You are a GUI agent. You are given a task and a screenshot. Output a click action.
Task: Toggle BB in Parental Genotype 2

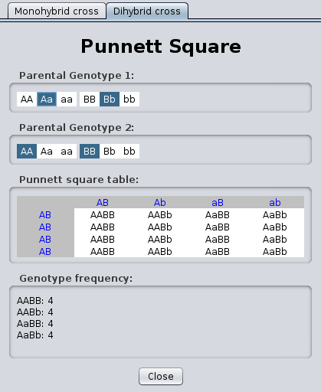point(90,151)
